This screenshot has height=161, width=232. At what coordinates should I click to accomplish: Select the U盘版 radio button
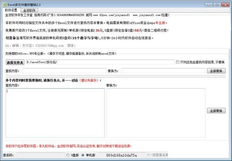point(68,155)
